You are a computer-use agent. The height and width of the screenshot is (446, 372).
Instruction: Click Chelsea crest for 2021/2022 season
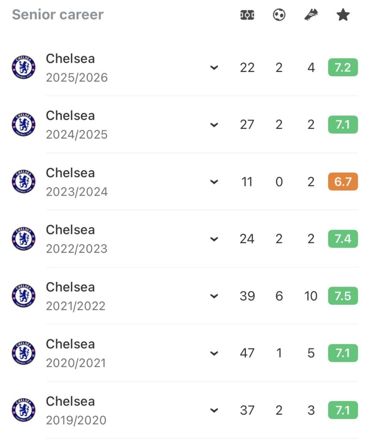click(x=23, y=296)
